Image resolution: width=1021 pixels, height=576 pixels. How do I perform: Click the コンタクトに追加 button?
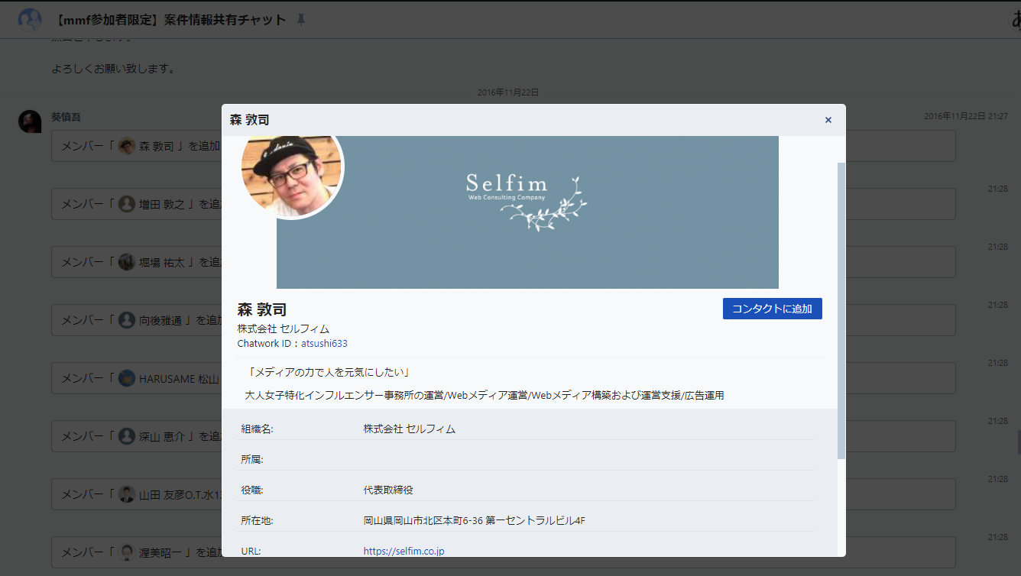[772, 309]
